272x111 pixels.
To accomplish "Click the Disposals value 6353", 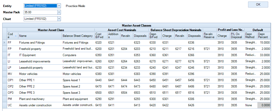I will point(141,55).
